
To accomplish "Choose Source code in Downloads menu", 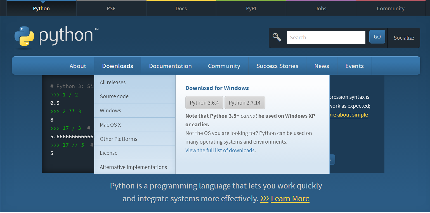I will (x=114, y=96).
